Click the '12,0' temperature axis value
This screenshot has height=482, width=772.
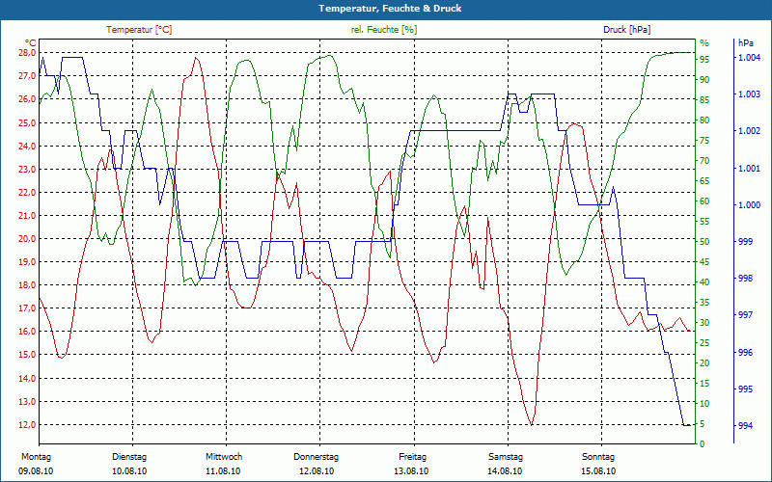click(x=27, y=425)
